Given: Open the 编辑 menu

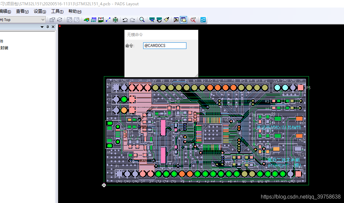Looking at the screenshot, I should (x=6, y=11).
